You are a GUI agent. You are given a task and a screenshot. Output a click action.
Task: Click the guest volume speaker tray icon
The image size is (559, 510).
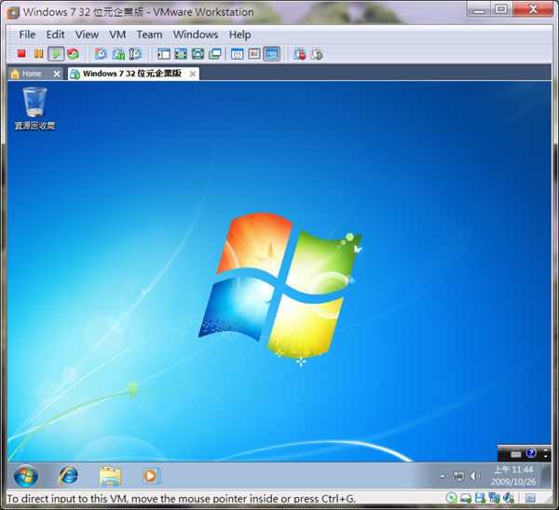pos(475,476)
